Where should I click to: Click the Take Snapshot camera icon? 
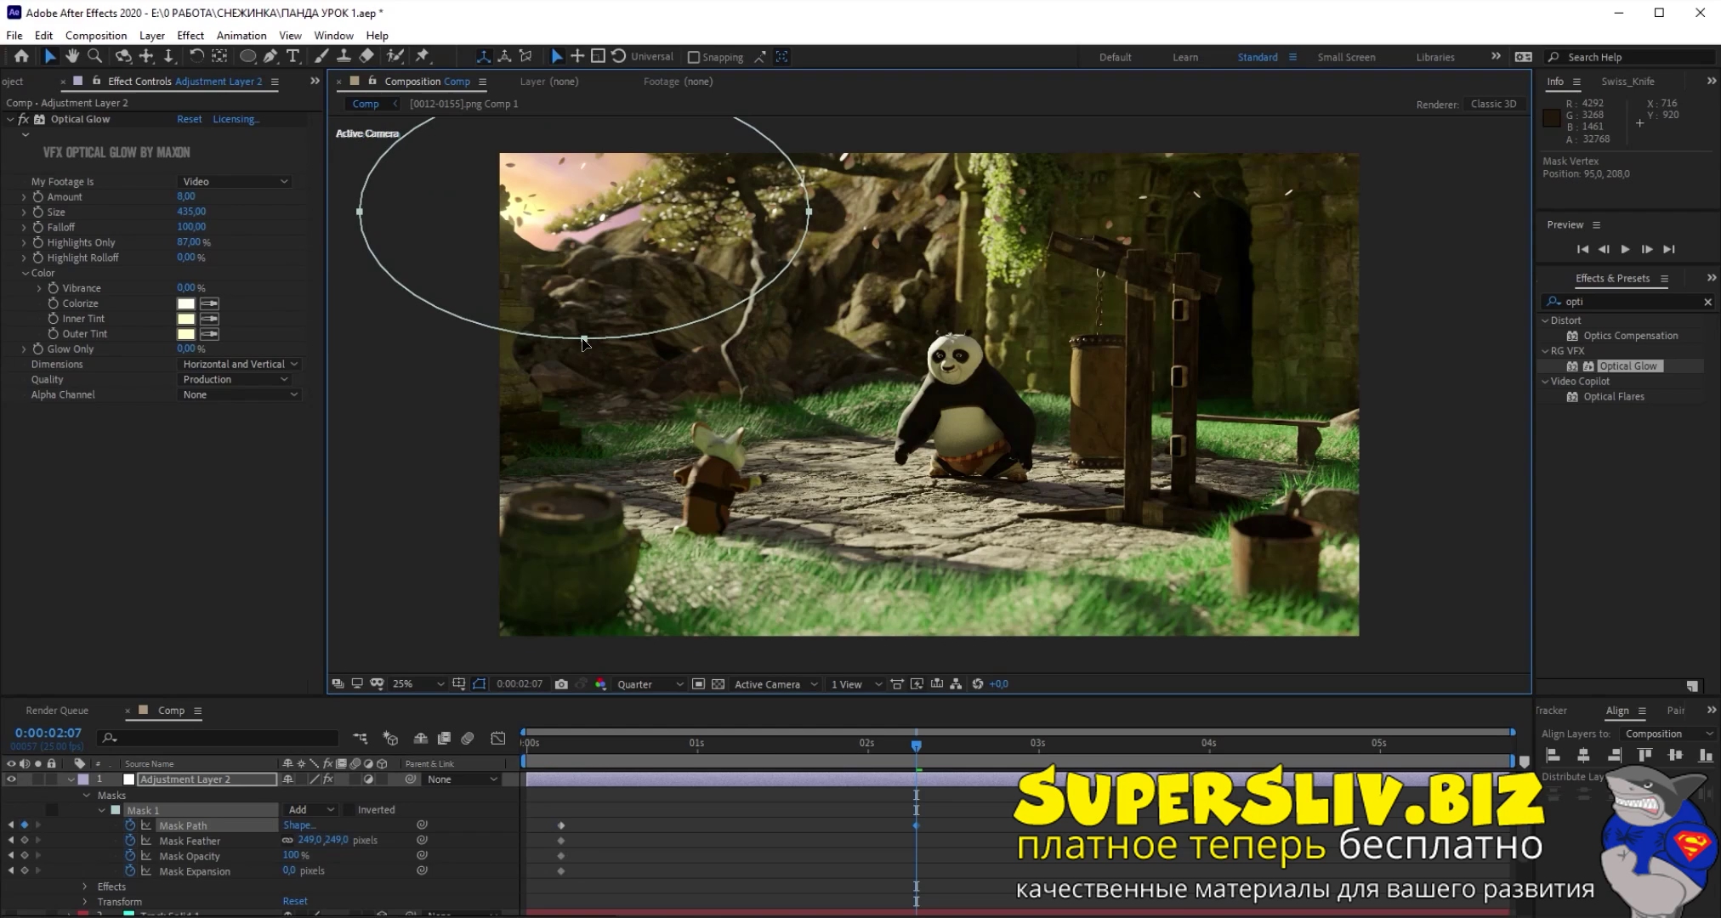point(561,684)
